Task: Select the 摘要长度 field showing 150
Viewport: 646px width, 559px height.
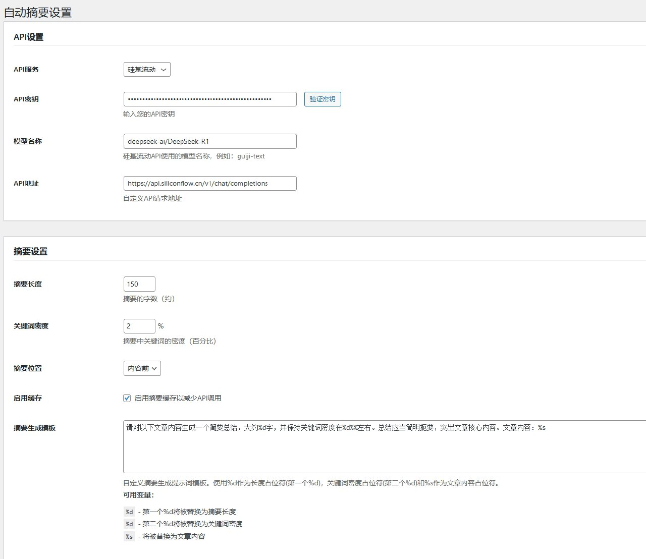Action: (139, 284)
